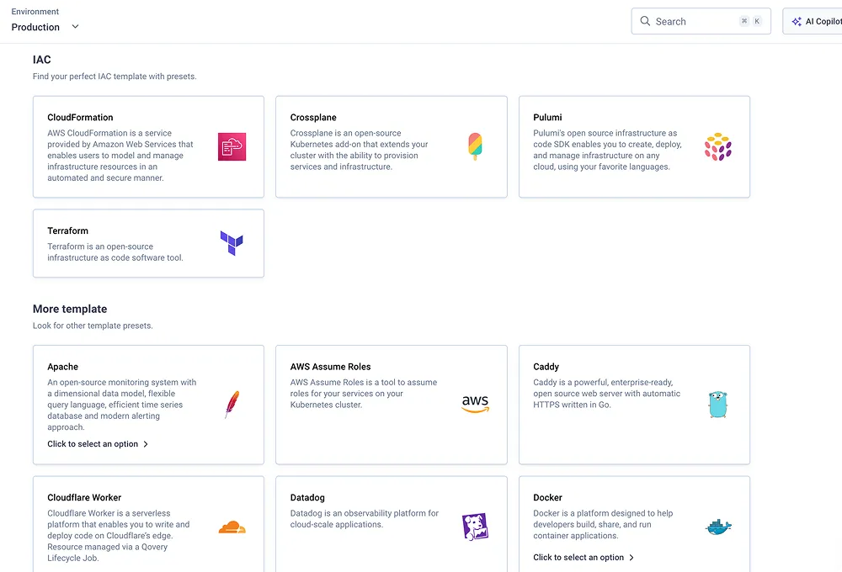Open the AI Copilot button
The height and width of the screenshot is (572, 842).
click(813, 22)
